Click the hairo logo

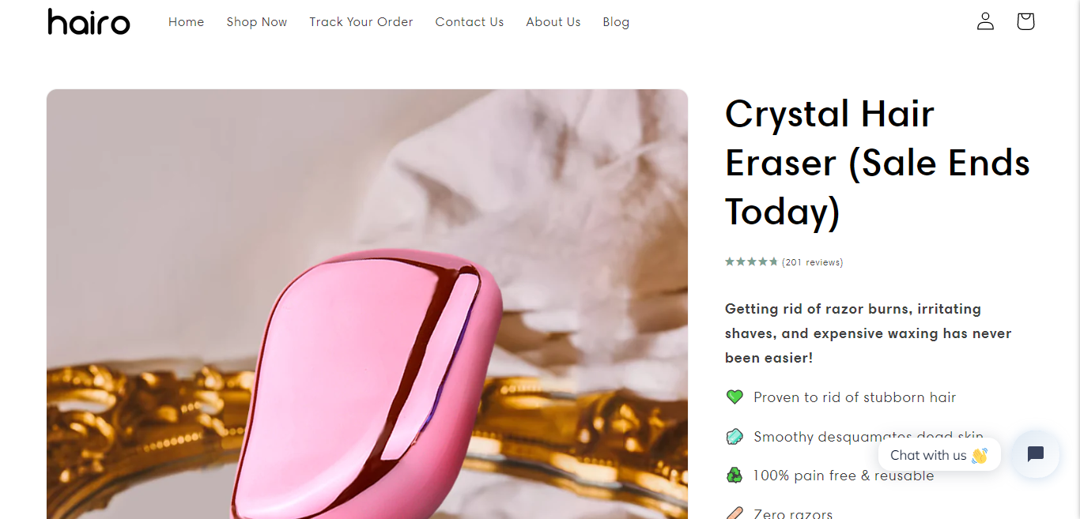click(89, 21)
